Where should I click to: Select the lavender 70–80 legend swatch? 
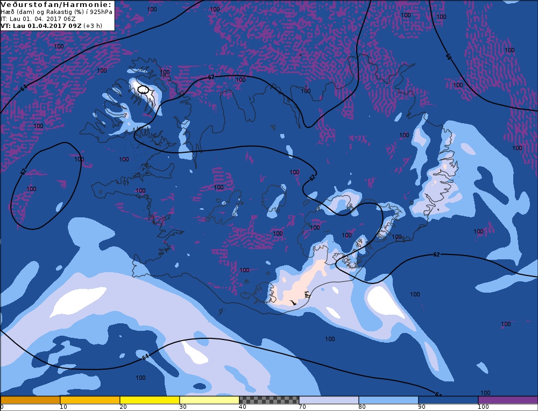[329, 400]
